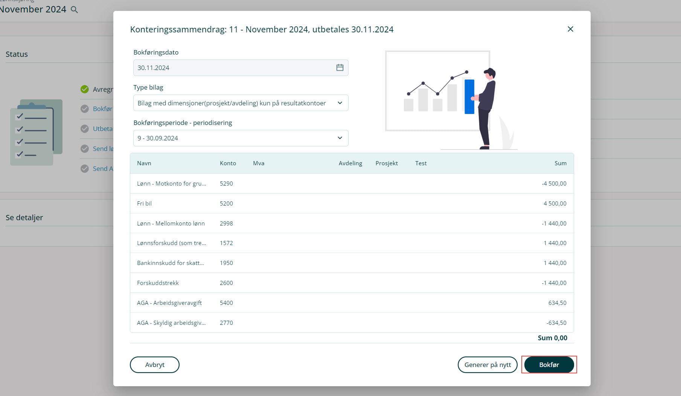Click the Bokføringsdato date input field
681x396 pixels.
tap(233, 68)
